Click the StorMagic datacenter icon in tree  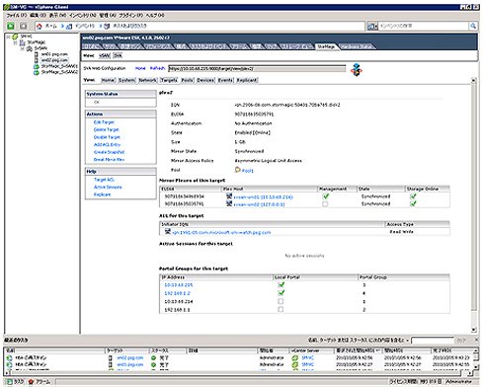[23, 42]
